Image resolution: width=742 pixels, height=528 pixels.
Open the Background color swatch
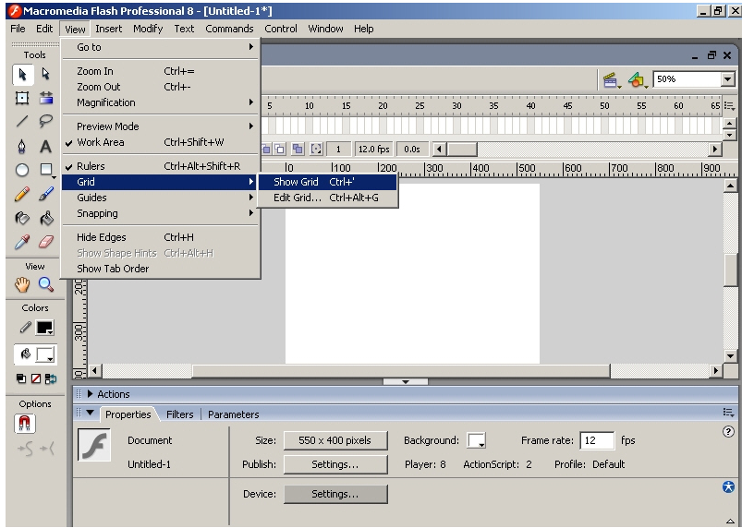(476, 440)
